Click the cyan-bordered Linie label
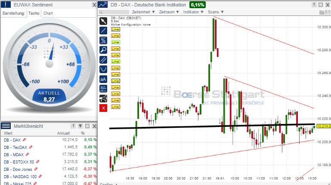This screenshot has height=185, width=331. click(x=115, y=42)
